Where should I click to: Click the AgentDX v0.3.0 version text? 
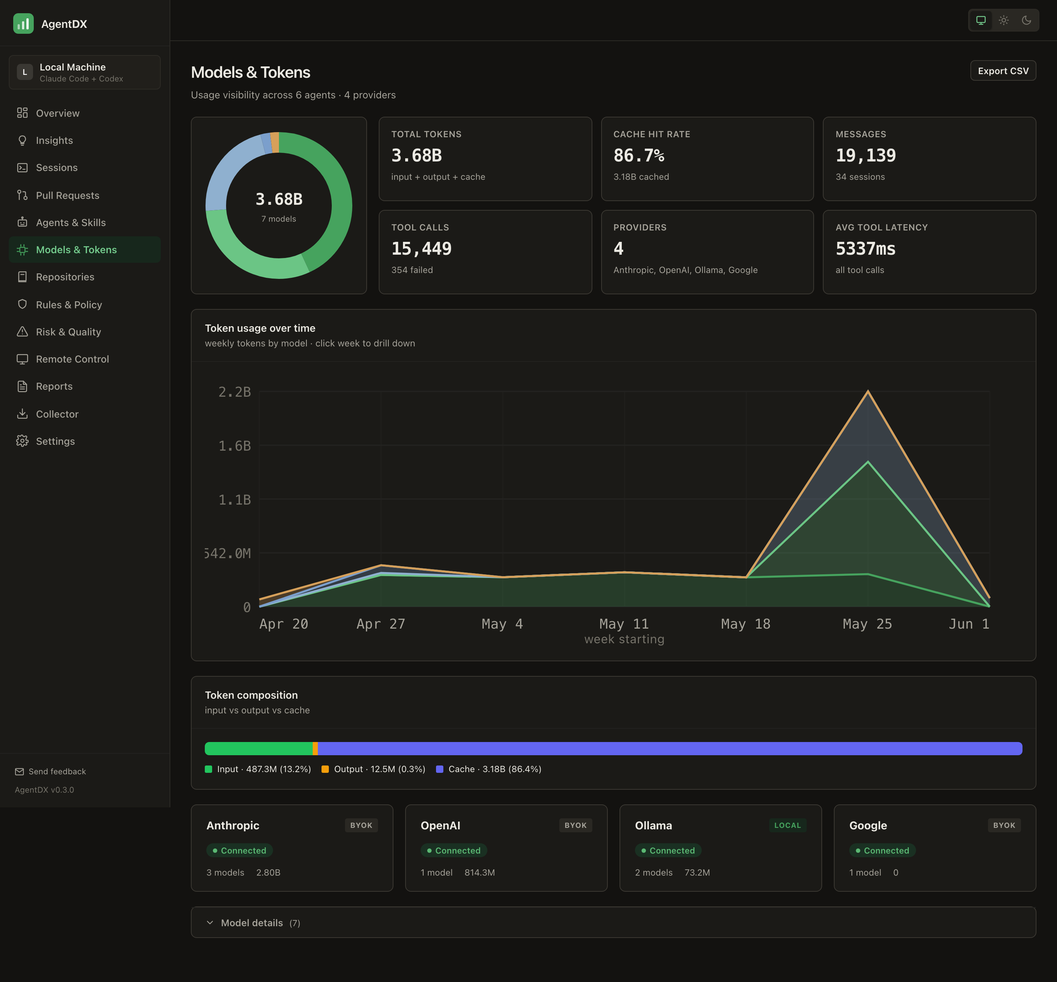click(x=45, y=790)
